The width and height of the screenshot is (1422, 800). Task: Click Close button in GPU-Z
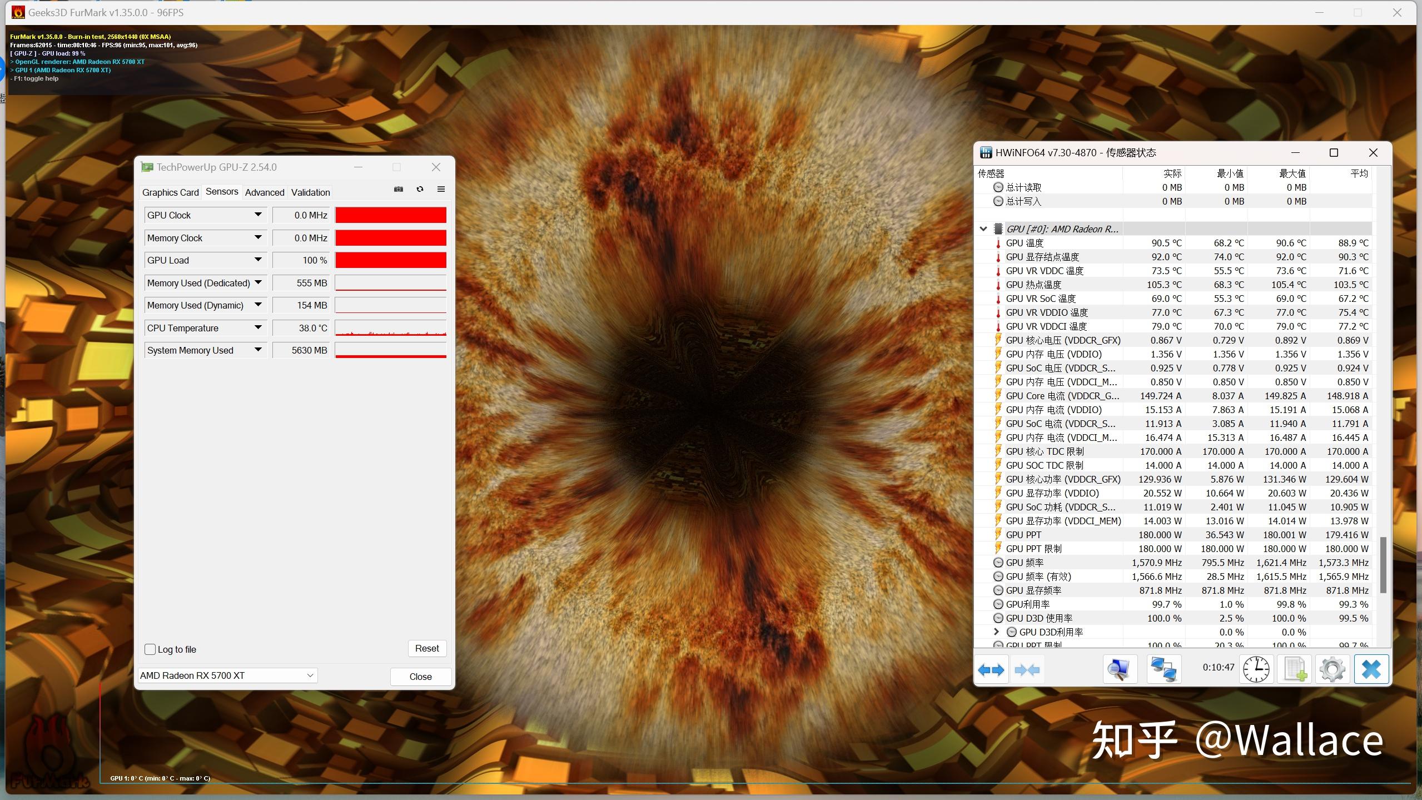coord(421,676)
